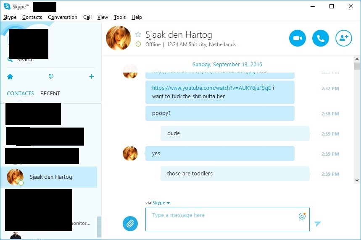Click the 2:32 PM timestamp

point(330,89)
